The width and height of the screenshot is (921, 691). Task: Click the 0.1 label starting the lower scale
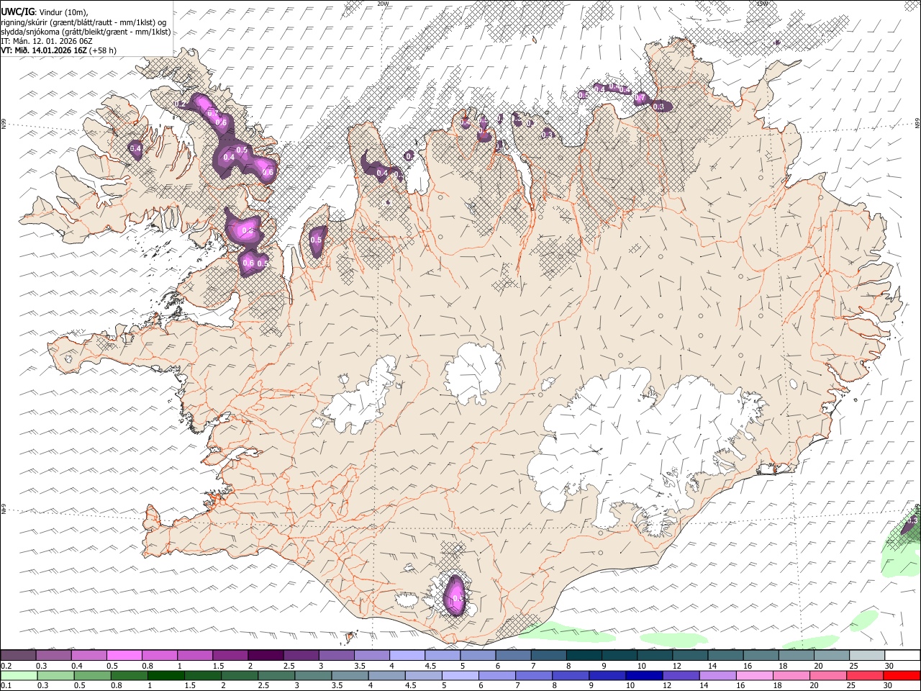coord(6,686)
